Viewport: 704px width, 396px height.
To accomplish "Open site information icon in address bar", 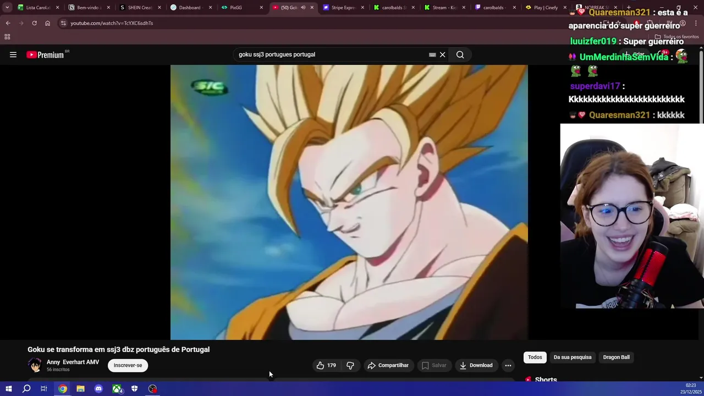I will 63,23.
